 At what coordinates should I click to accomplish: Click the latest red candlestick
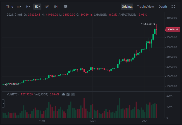pyautogui.click(x=157, y=29)
